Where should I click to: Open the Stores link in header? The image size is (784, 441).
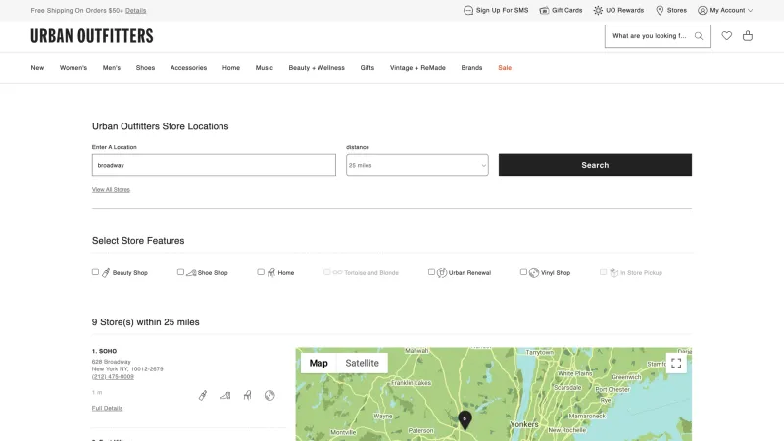pyautogui.click(x=677, y=10)
